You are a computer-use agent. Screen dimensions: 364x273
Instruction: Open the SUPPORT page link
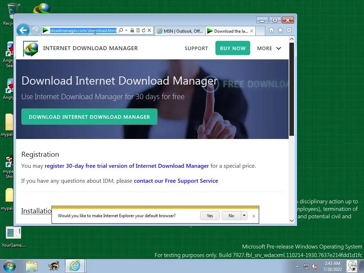(196, 48)
